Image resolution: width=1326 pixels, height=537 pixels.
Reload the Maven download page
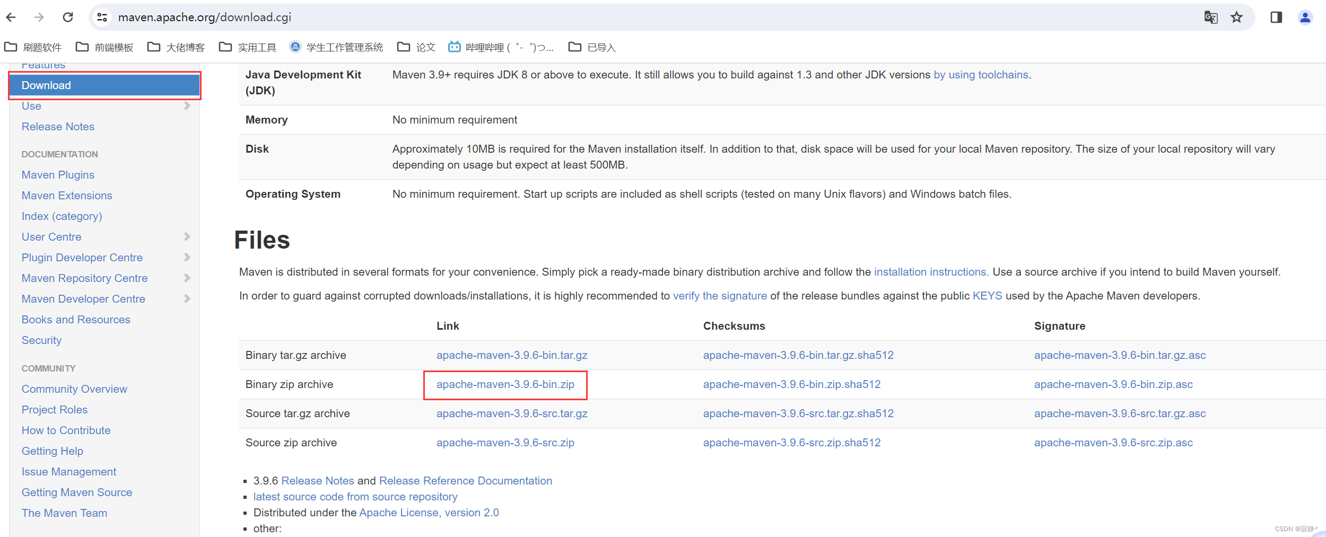68,17
